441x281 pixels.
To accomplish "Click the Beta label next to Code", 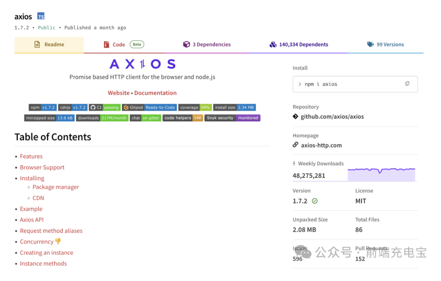I will coord(137,44).
